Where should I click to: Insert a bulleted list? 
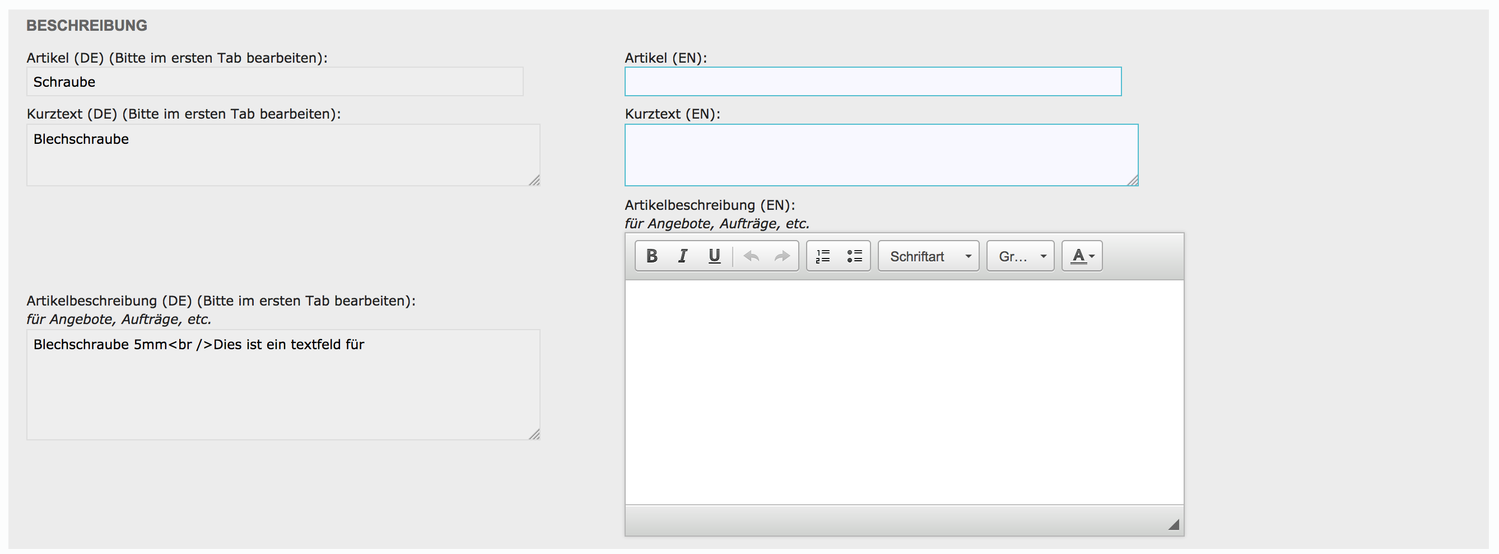point(854,256)
